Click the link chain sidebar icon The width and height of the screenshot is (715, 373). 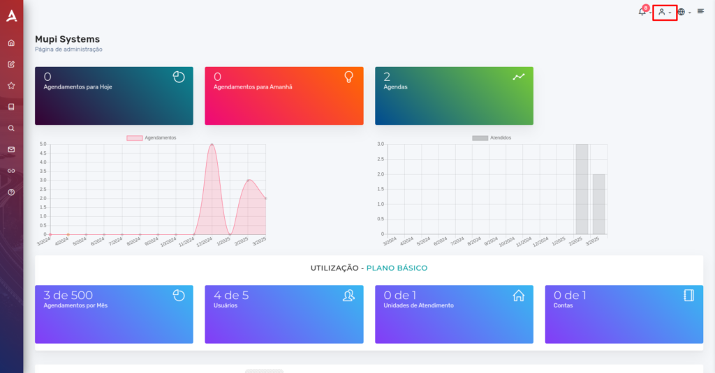click(11, 171)
